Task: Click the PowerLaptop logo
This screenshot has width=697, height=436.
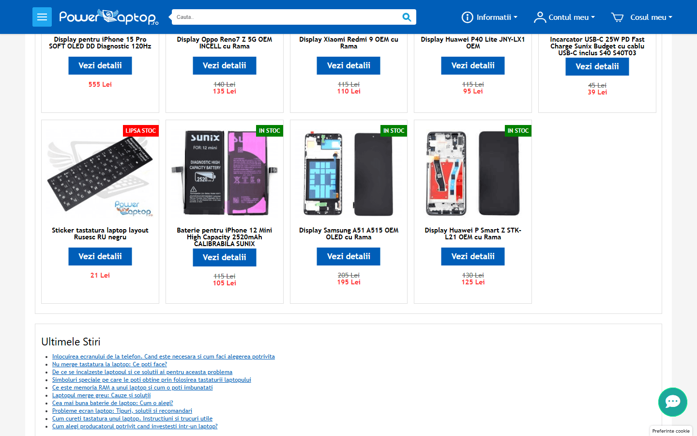Action: [109, 17]
